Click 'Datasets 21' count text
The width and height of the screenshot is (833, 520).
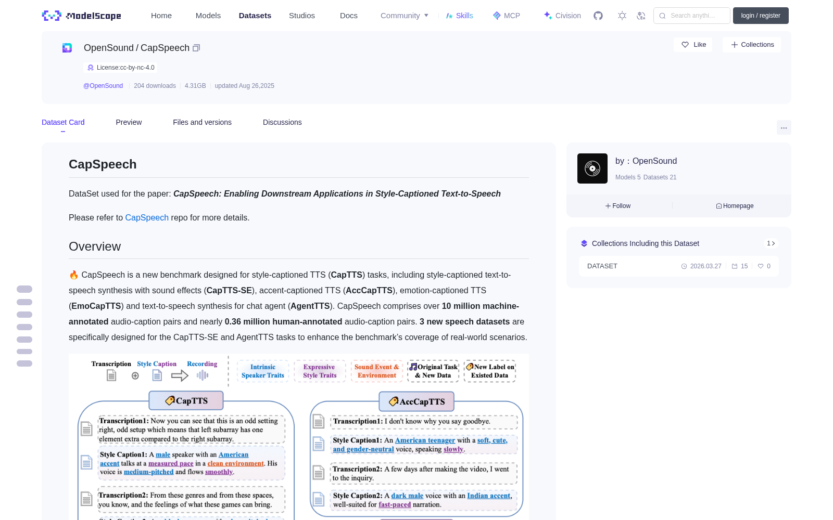pos(660,177)
